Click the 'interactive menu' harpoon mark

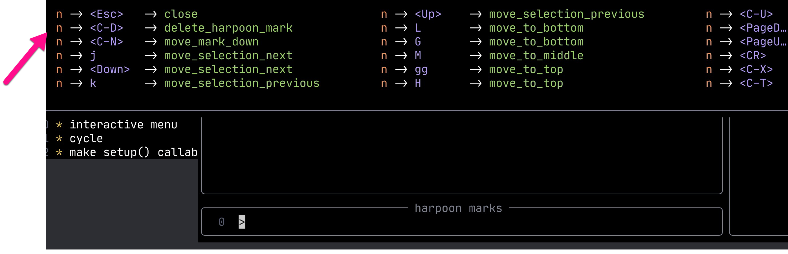124,124
